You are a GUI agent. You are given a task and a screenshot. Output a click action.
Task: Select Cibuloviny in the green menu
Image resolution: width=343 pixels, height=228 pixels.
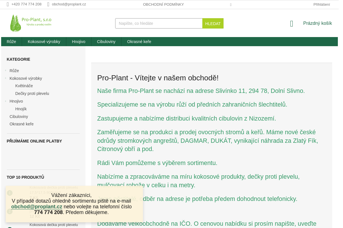click(x=106, y=42)
